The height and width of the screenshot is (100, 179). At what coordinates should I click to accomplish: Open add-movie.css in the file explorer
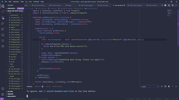pos(15,22)
